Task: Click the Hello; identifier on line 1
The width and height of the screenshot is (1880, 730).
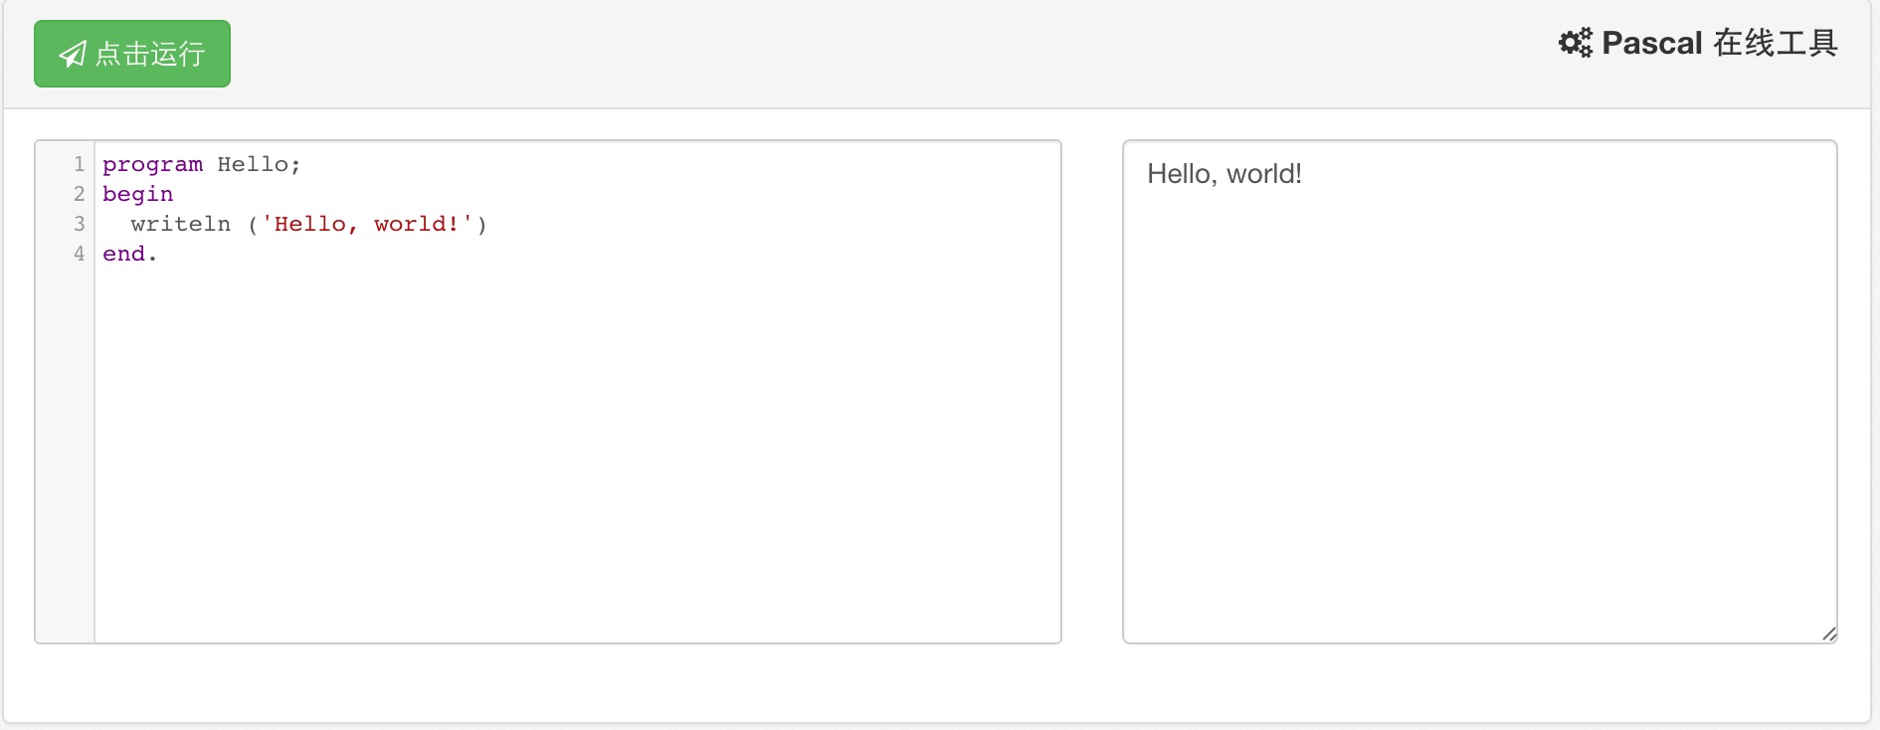Action: pyautogui.click(x=259, y=164)
